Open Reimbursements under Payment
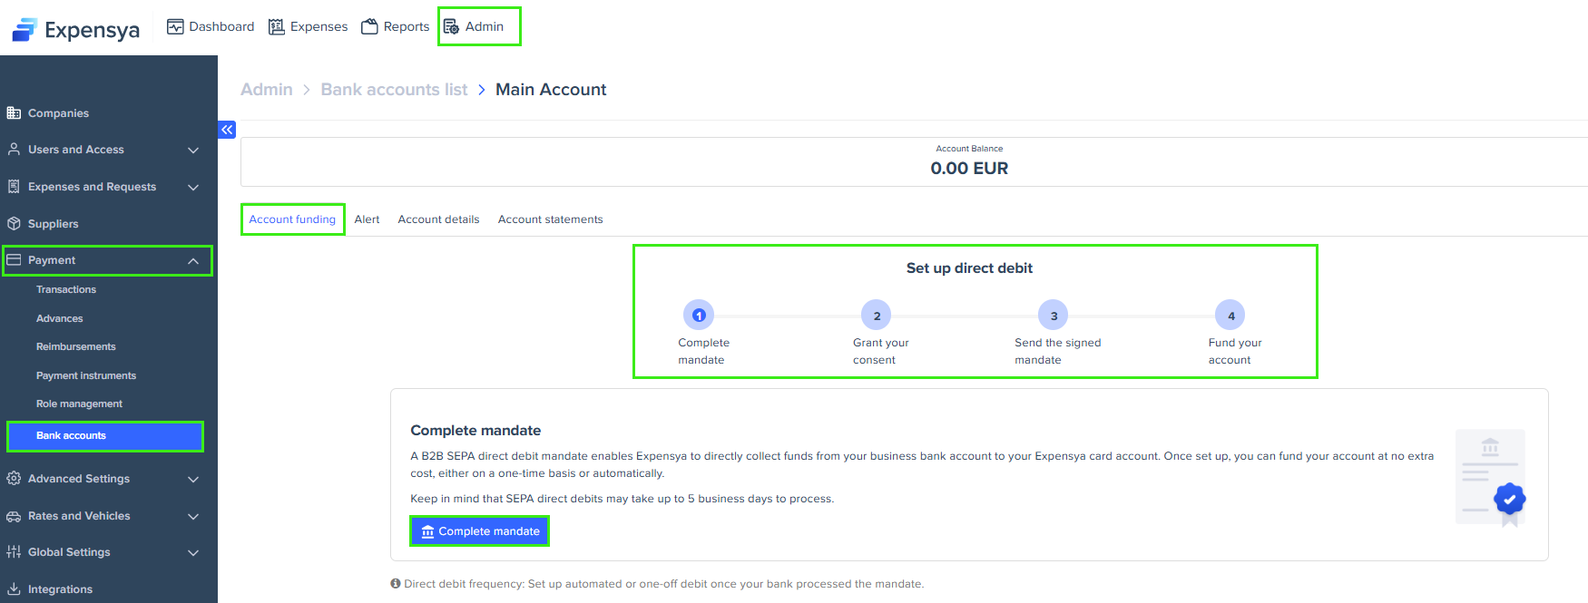The image size is (1588, 603). coord(76,346)
